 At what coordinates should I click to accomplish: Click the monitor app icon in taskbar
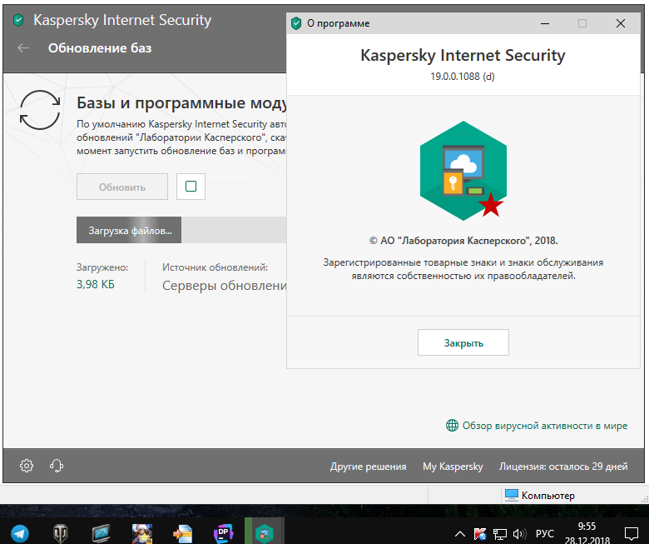(x=101, y=533)
